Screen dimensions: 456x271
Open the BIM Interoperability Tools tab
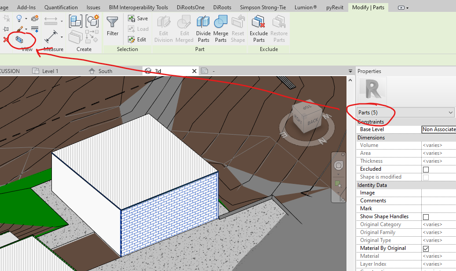pos(139,7)
